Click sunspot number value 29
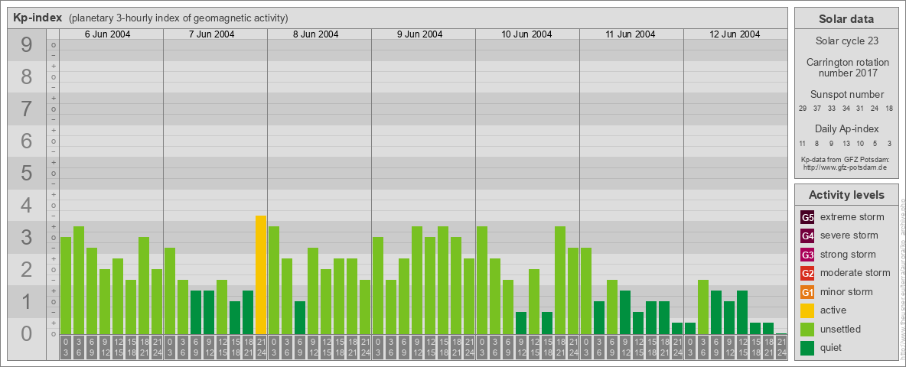 [x=803, y=109]
